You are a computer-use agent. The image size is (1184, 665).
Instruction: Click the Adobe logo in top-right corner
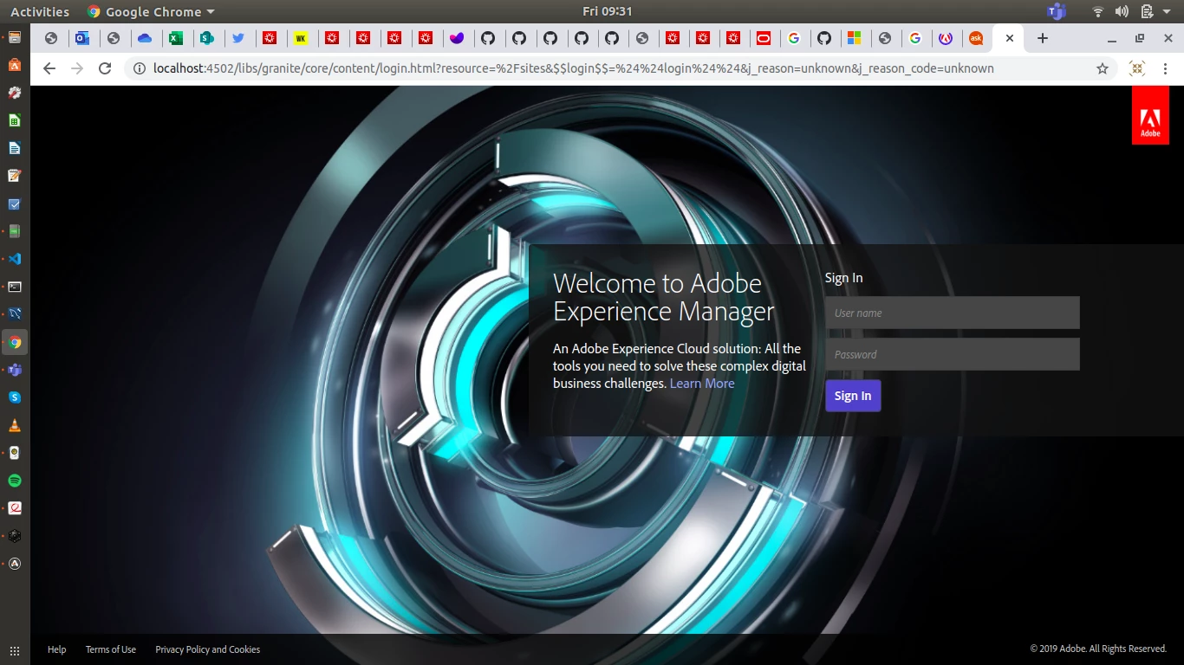click(1150, 115)
